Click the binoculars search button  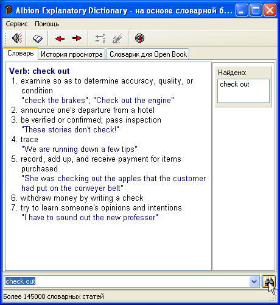[268, 282]
